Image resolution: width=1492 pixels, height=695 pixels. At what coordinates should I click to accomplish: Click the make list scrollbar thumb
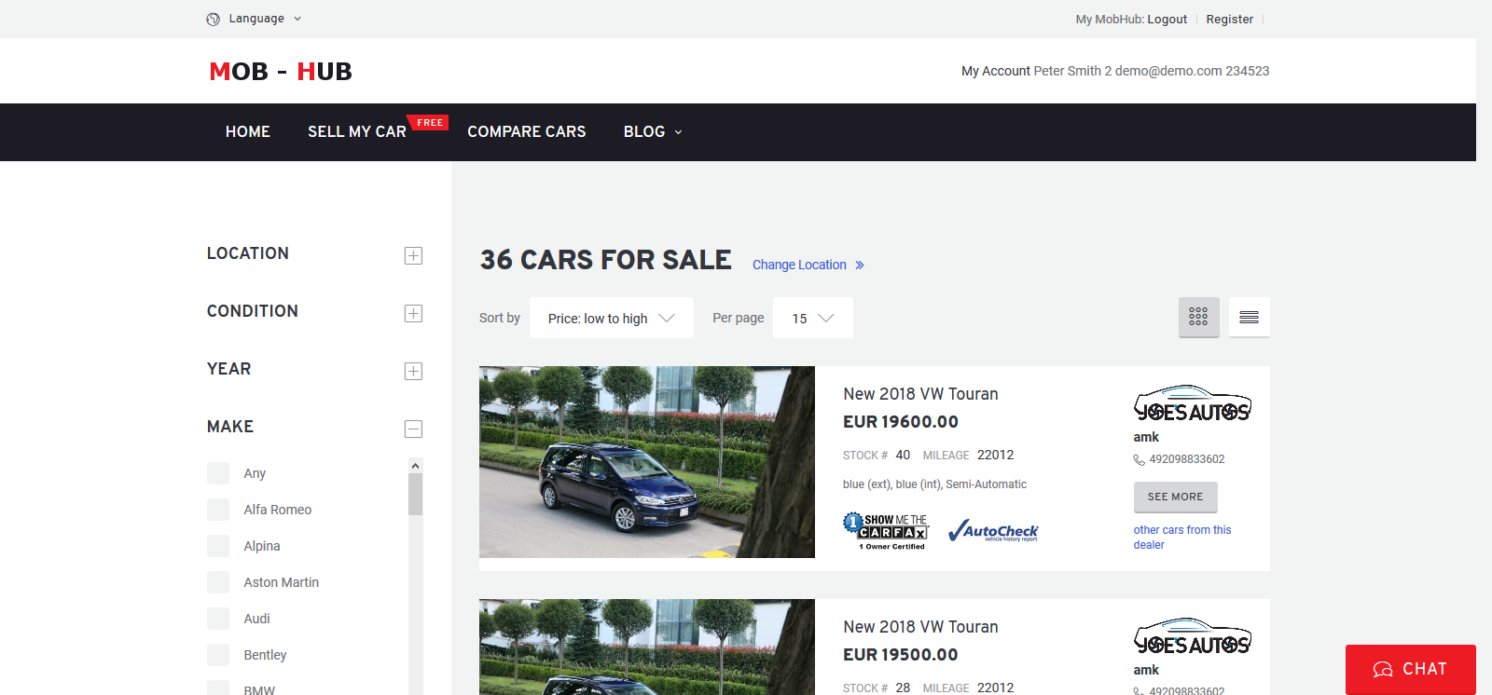416,494
